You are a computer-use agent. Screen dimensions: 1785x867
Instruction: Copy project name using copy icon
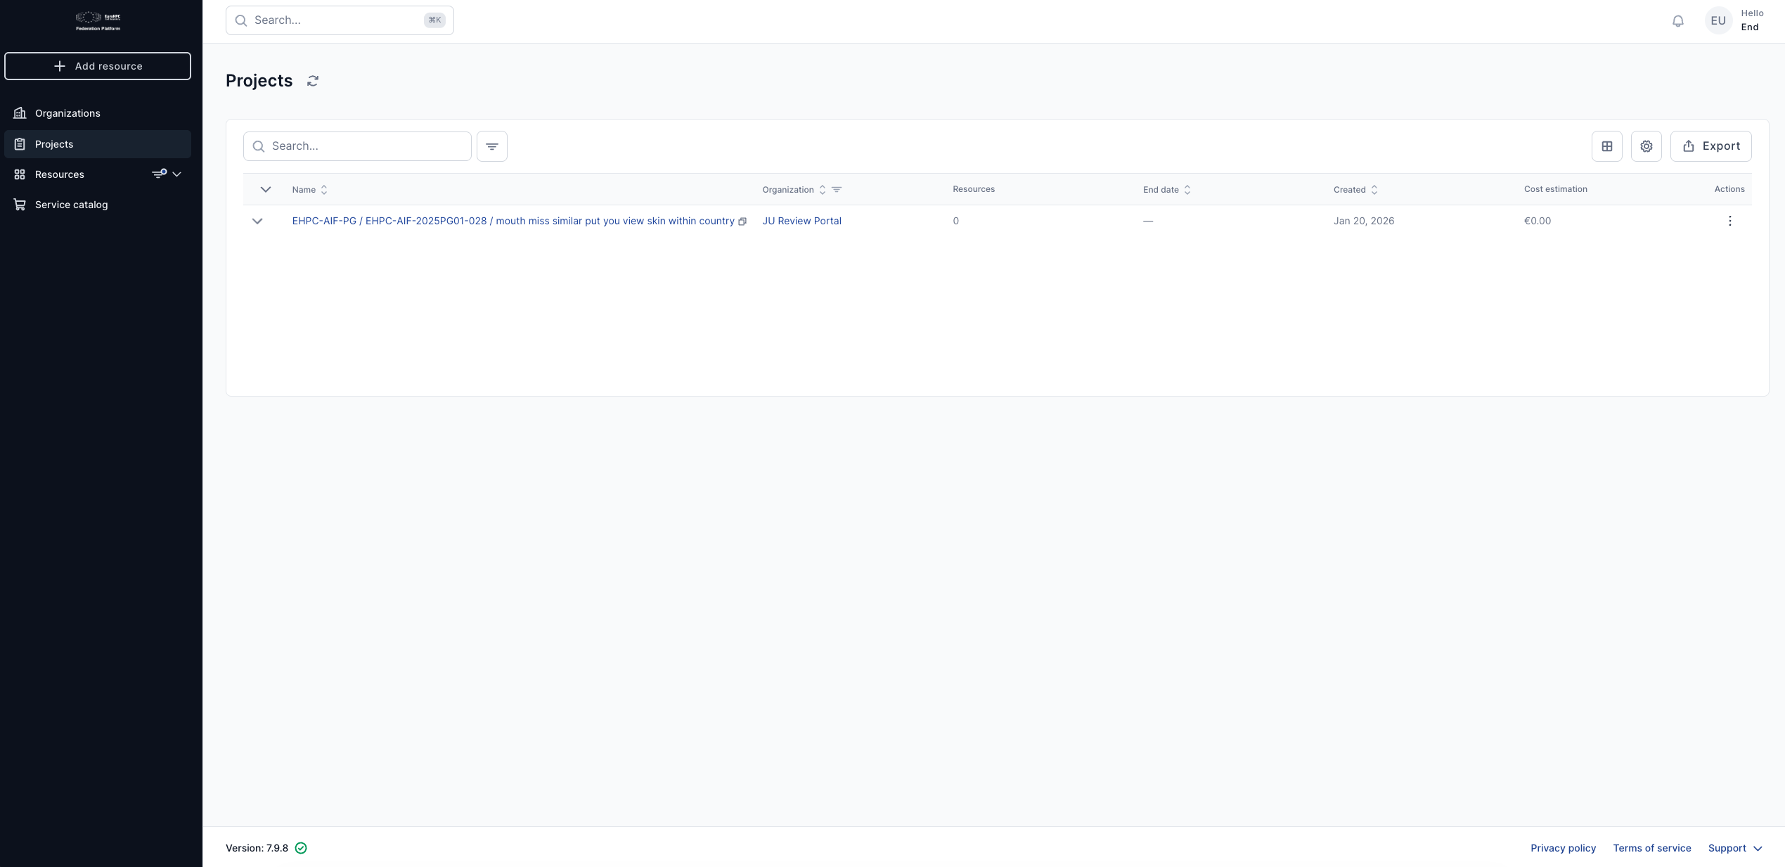[x=742, y=221]
